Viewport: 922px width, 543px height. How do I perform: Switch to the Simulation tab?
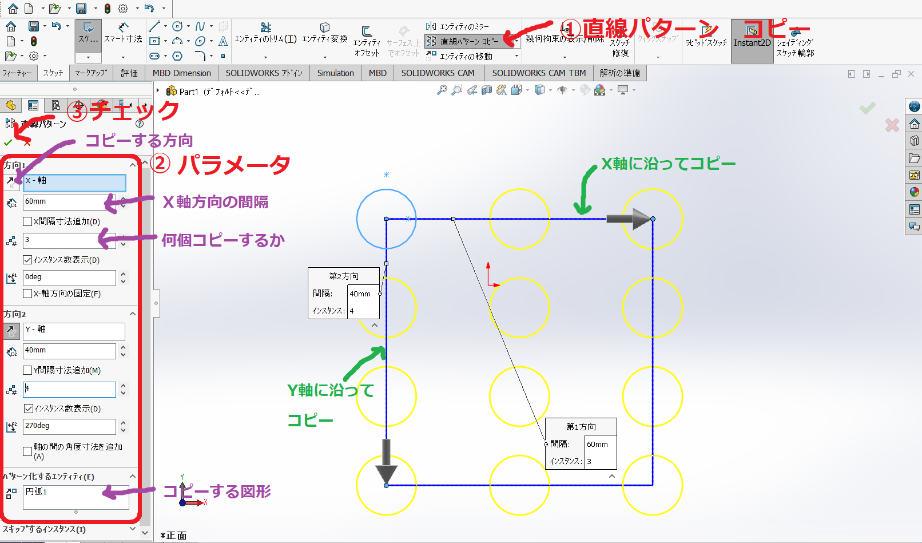click(x=336, y=73)
